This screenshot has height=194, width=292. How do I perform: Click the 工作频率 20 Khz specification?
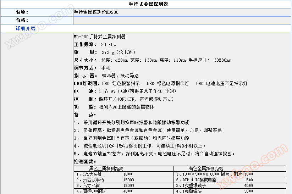[x=95, y=45]
